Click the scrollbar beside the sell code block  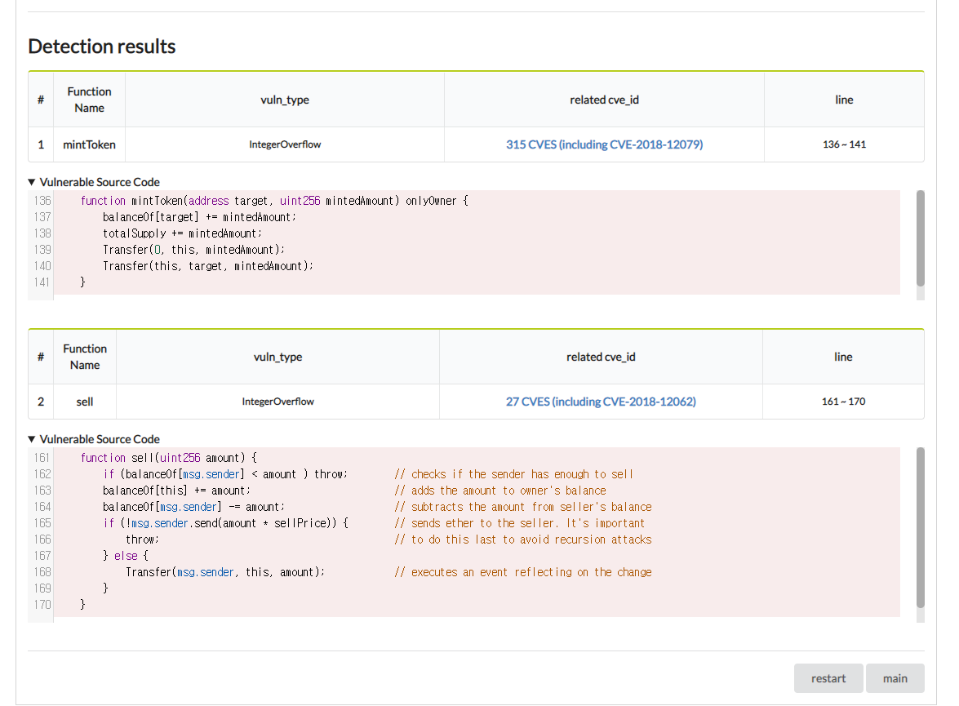pos(921,527)
